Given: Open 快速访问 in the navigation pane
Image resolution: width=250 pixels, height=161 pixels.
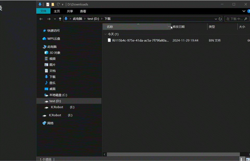Looking at the screenshot, I should [x=53, y=30].
